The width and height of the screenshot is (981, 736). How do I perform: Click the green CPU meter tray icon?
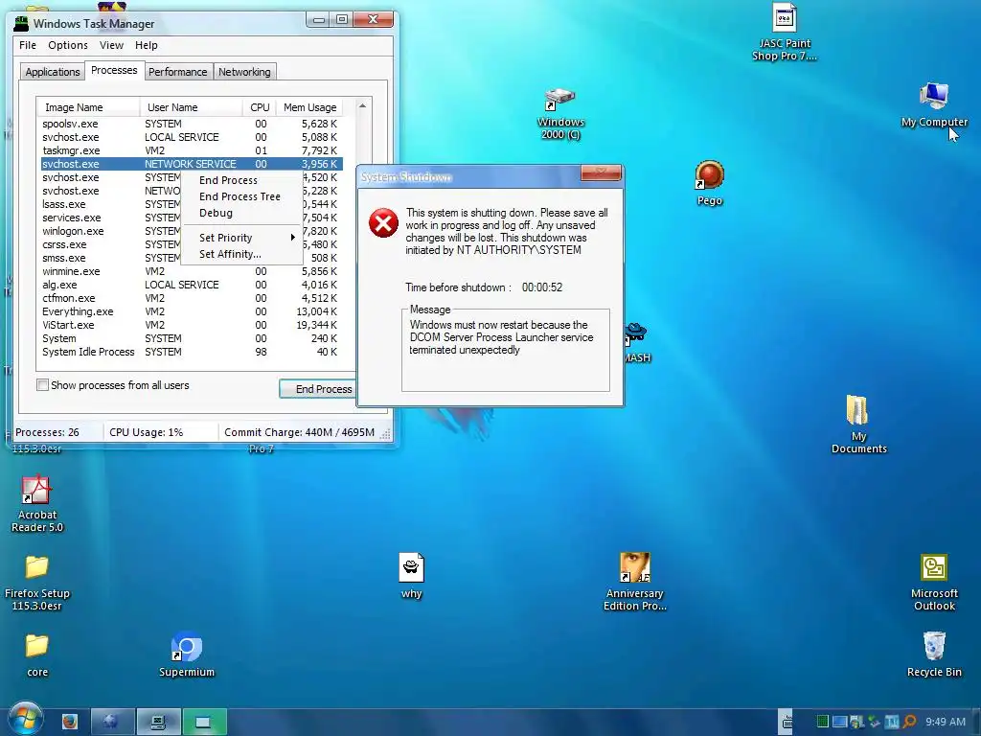(x=823, y=722)
